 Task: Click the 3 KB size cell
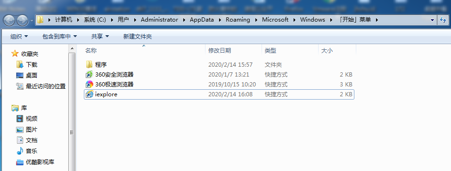coord(346,85)
